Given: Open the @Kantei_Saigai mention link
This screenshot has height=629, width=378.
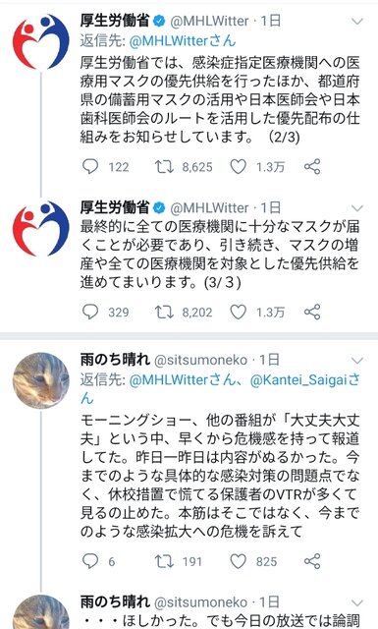Looking at the screenshot, I should [x=304, y=380].
